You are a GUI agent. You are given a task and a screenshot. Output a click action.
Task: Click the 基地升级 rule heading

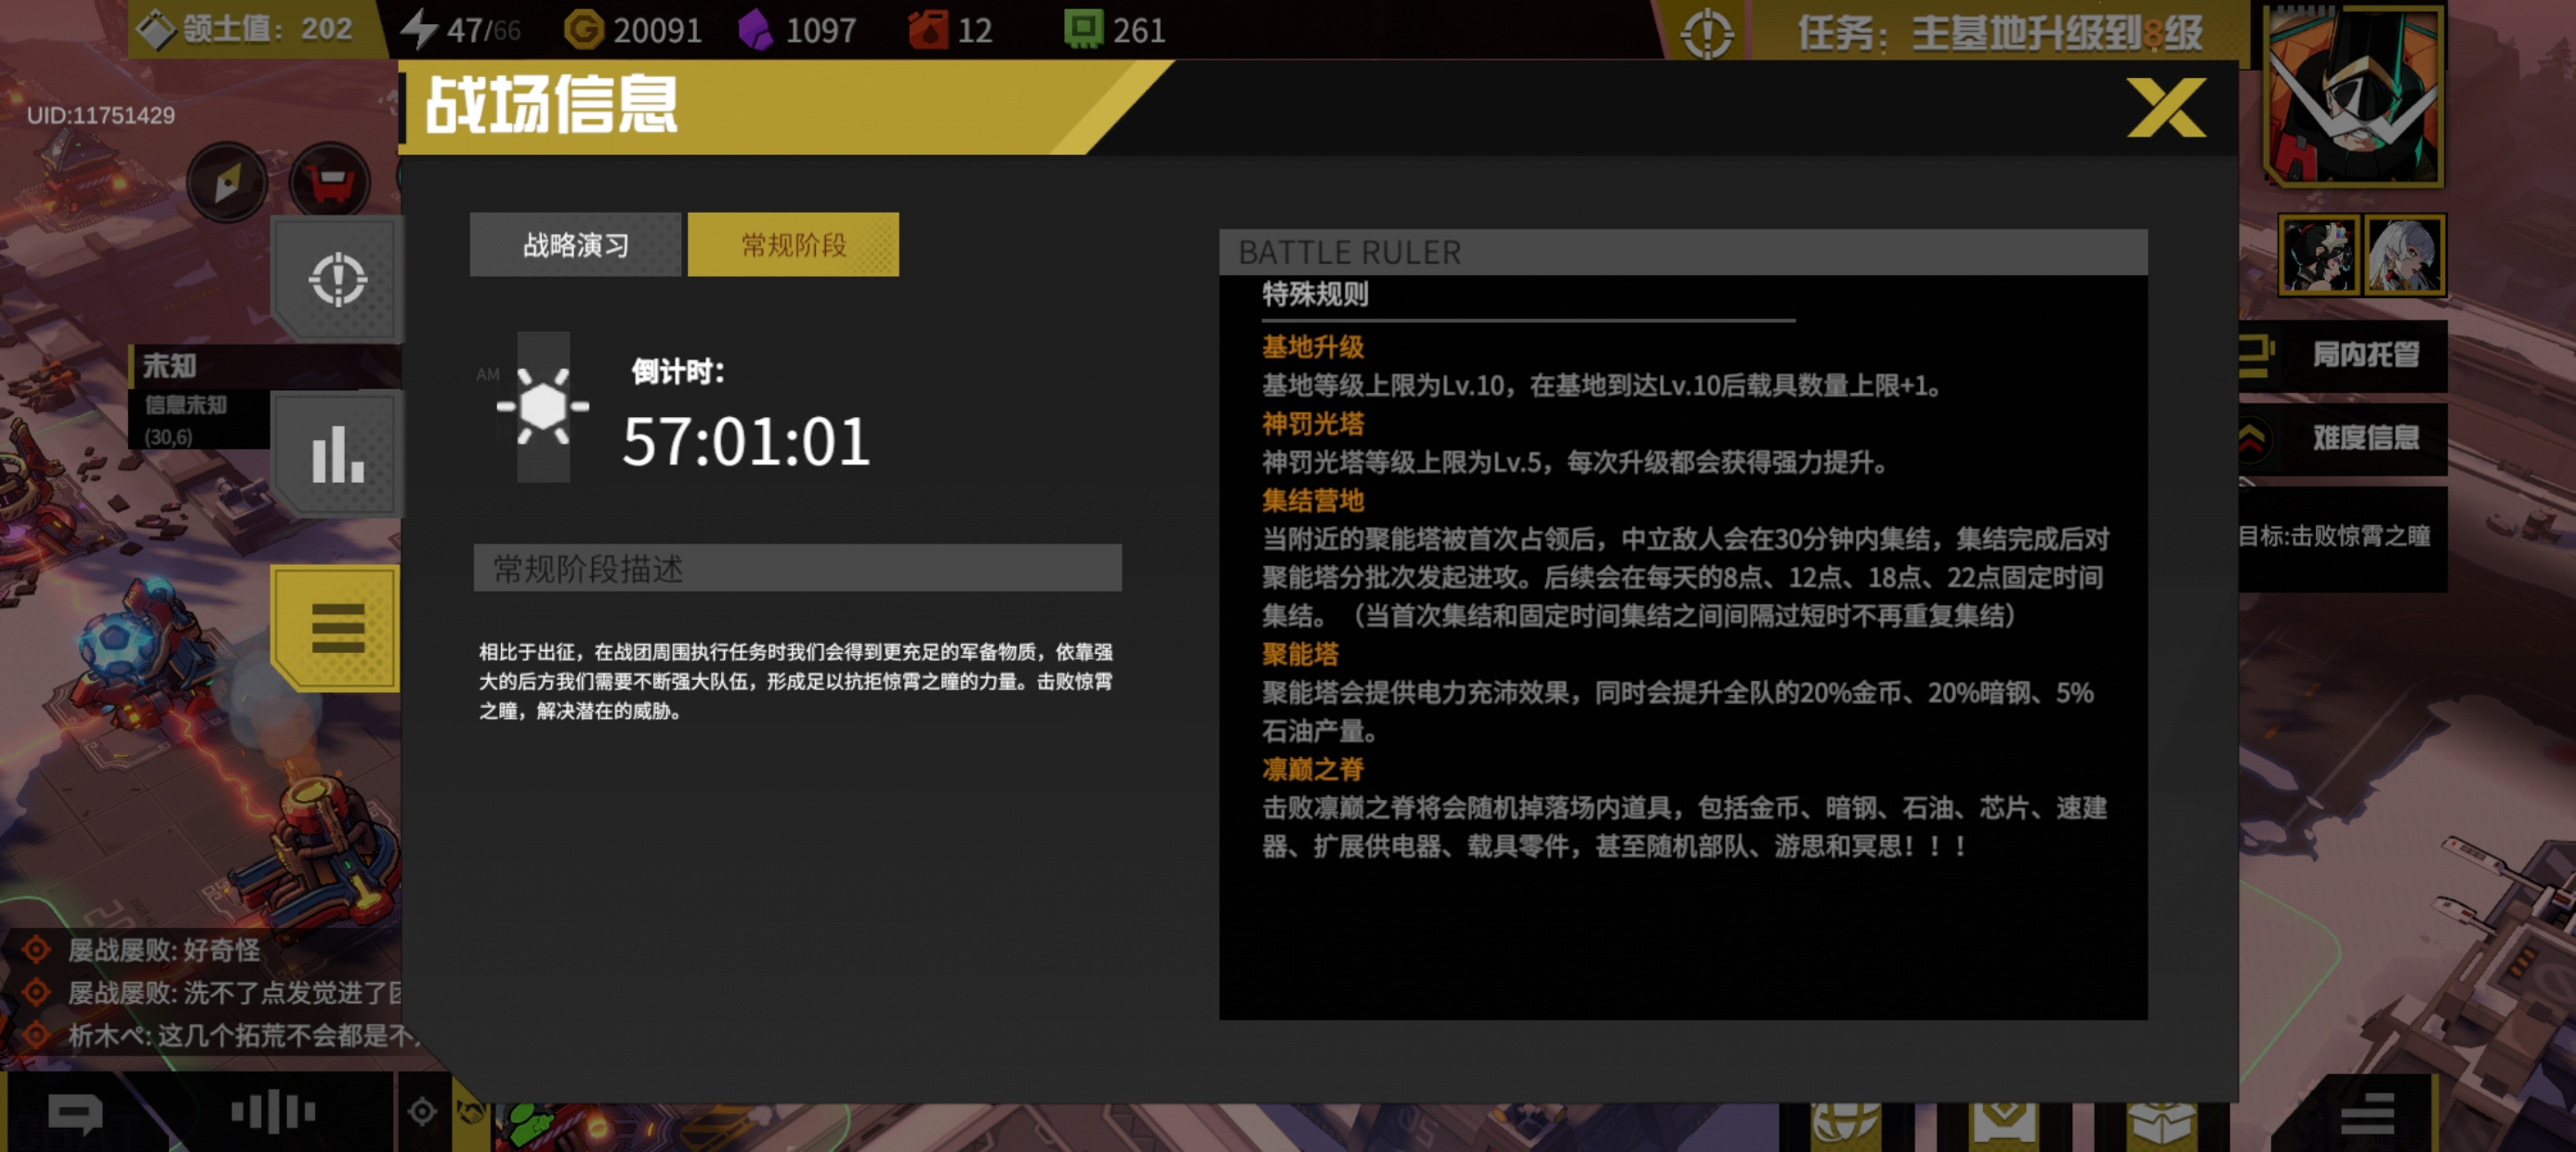tap(1312, 347)
